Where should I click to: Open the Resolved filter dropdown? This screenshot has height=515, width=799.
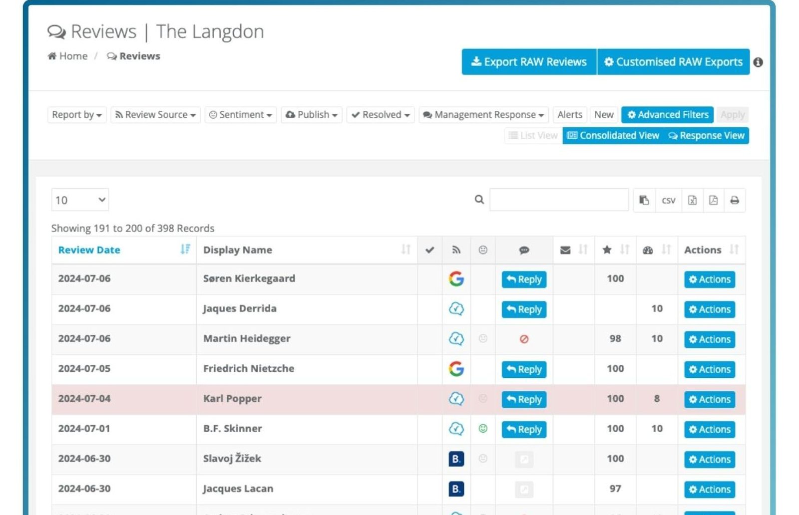(381, 115)
